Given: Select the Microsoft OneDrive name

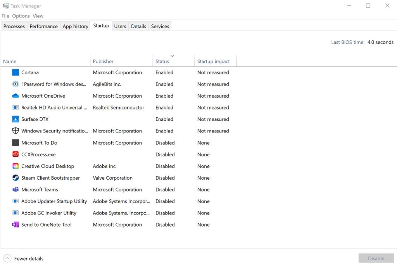Looking at the screenshot, I should click(x=43, y=96).
